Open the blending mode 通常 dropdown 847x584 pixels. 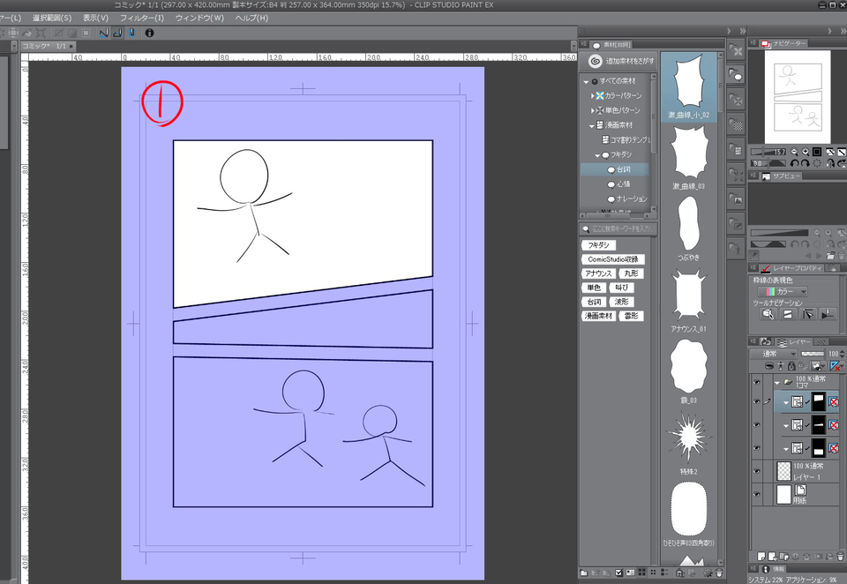click(x=774, y=354)
